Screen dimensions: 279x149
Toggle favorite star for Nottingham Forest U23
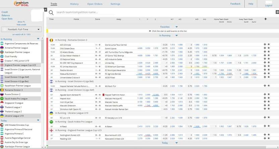[269, 135]
